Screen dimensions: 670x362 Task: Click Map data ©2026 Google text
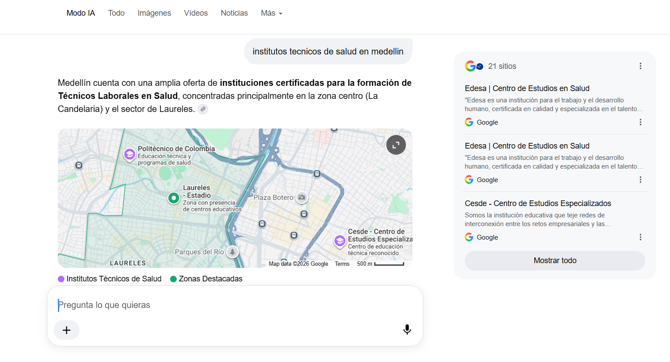point(298,264)
